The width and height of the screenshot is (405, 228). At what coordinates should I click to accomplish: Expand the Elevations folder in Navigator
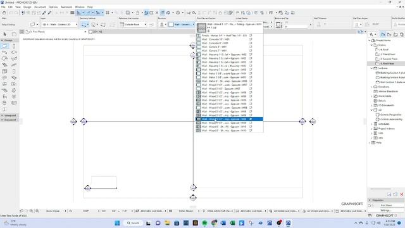point(371,87)
